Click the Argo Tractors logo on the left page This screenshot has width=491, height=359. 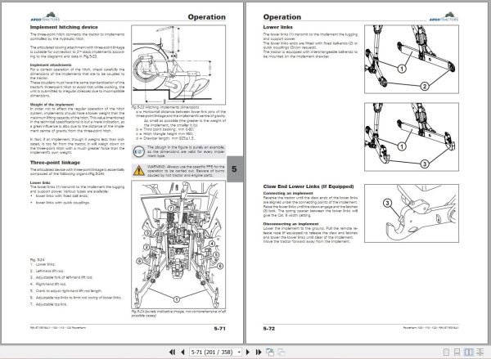pyautogui.click(x=45, y=16)
